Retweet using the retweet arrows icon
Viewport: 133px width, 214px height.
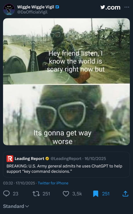(36, 194)
